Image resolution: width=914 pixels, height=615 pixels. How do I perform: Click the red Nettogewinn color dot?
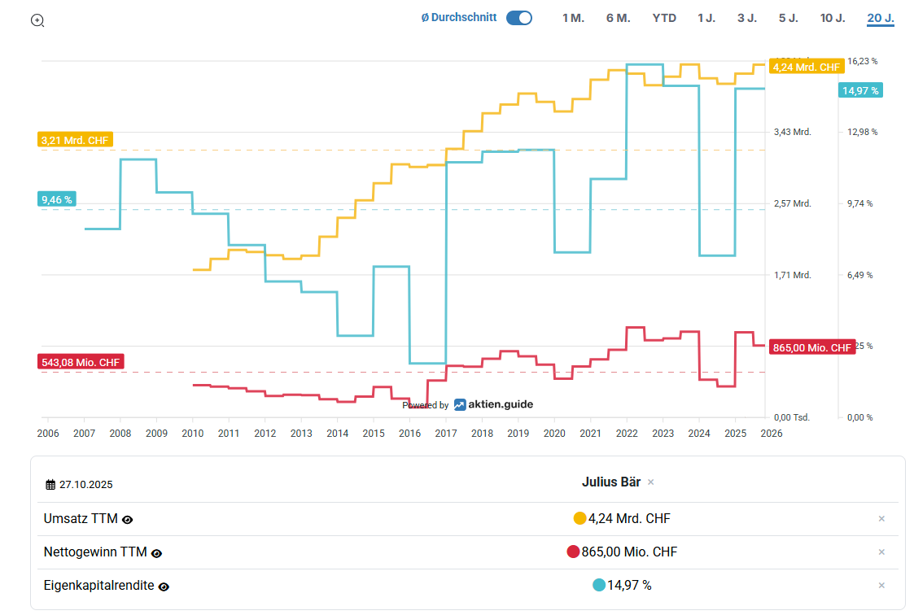573,552
